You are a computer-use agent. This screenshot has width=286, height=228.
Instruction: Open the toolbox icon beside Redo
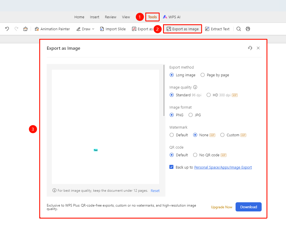coord(26,29)
